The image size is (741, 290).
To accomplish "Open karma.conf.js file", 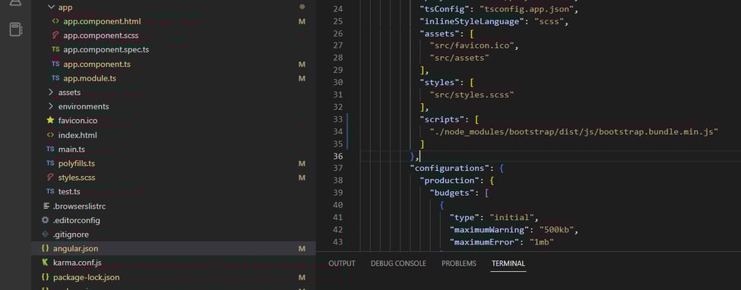I will (78, 263).
